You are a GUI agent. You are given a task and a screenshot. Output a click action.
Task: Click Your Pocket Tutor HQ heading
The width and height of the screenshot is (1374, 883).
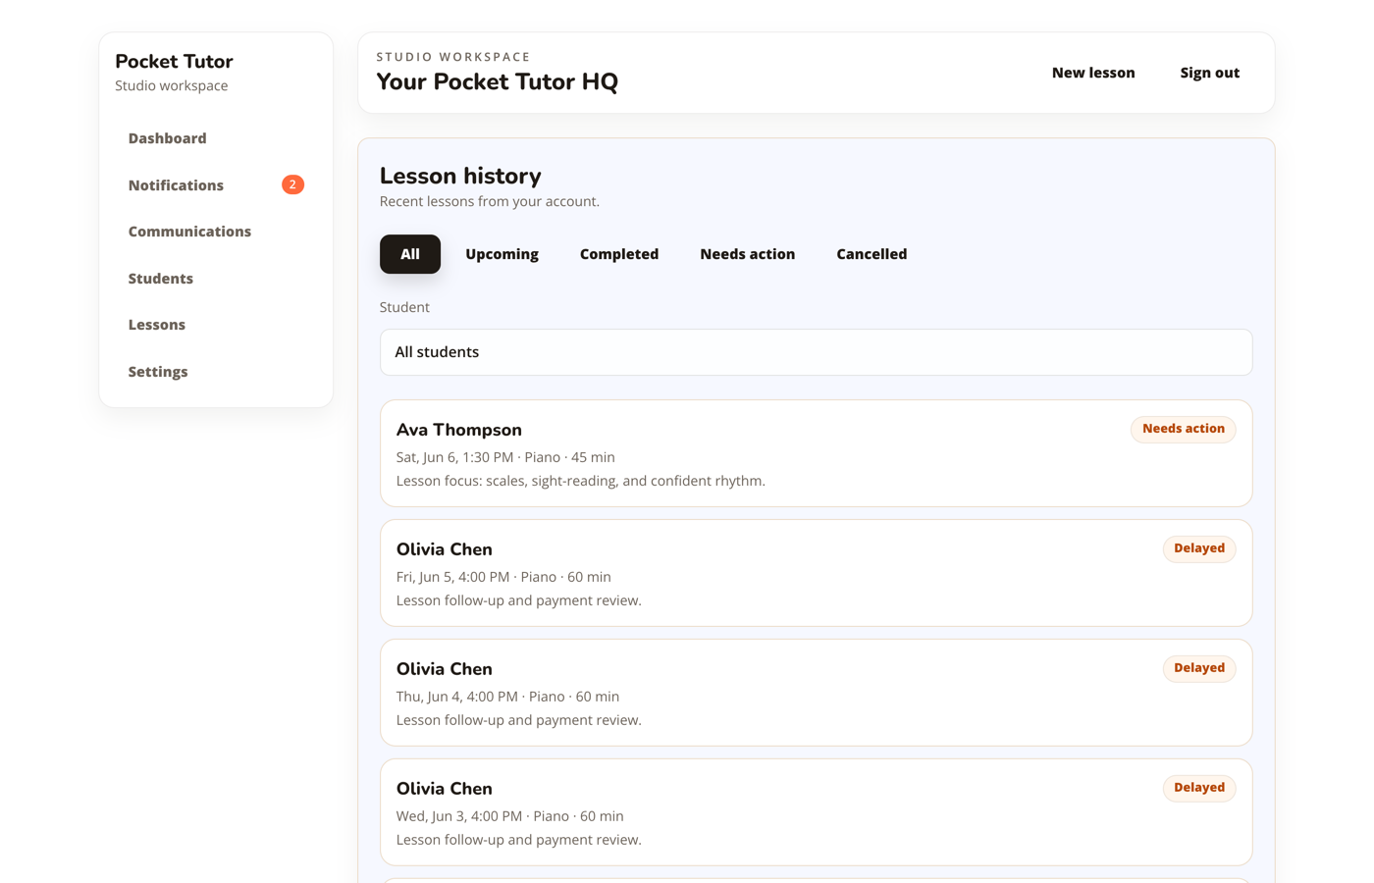coord(498,81)
